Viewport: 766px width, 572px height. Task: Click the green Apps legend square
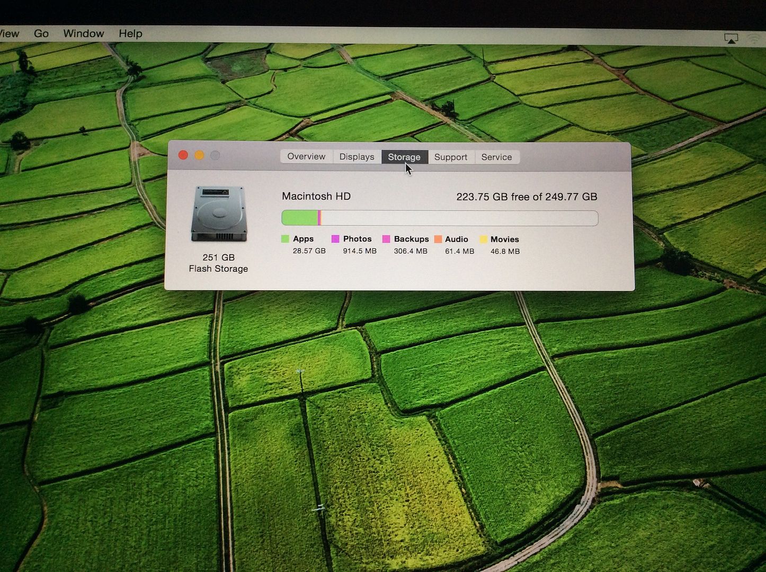click(x=286, y=239)
